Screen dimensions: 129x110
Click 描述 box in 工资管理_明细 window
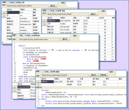(111, 13)
